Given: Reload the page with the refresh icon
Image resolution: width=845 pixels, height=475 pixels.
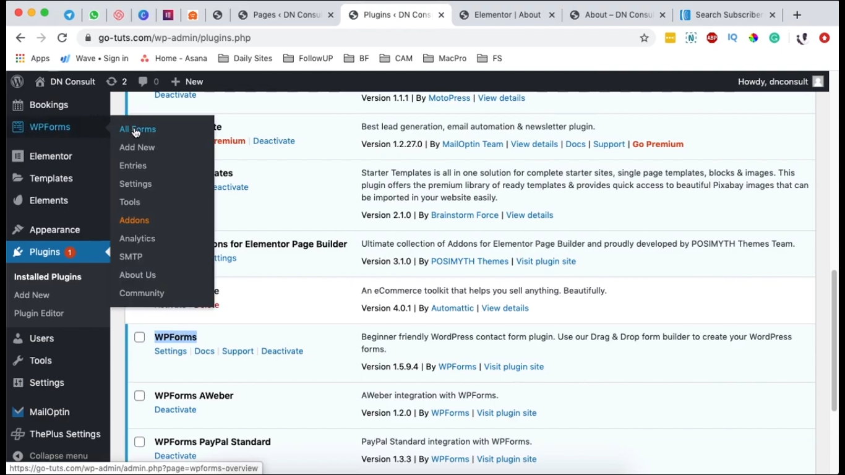Looking at the screenshot, I should tap(62, 38).
